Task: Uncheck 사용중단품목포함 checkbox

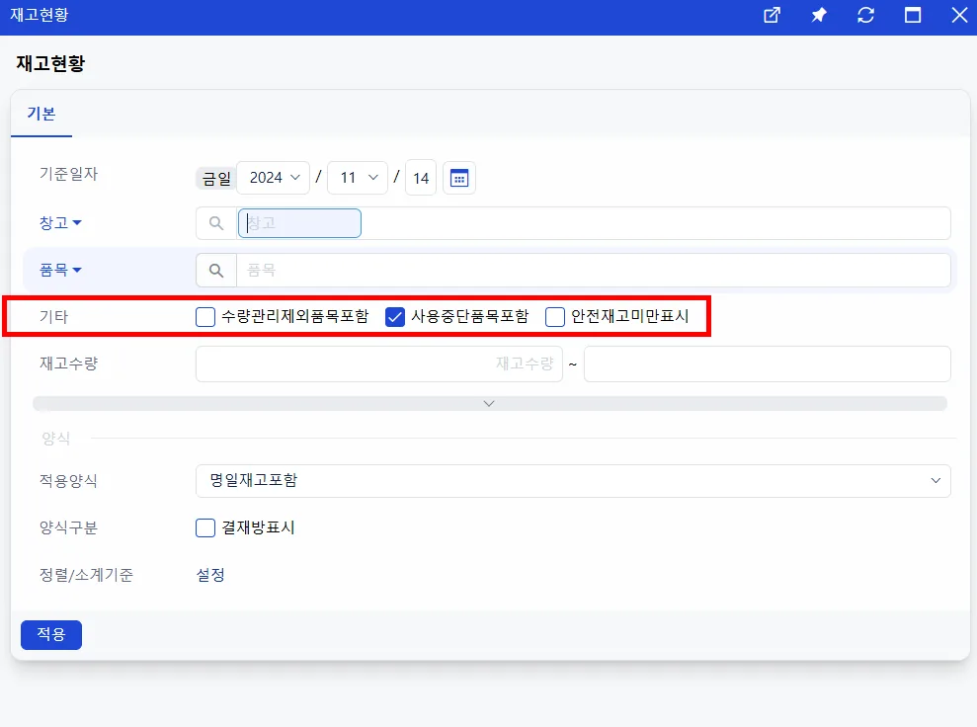Action: pos(395,317)
